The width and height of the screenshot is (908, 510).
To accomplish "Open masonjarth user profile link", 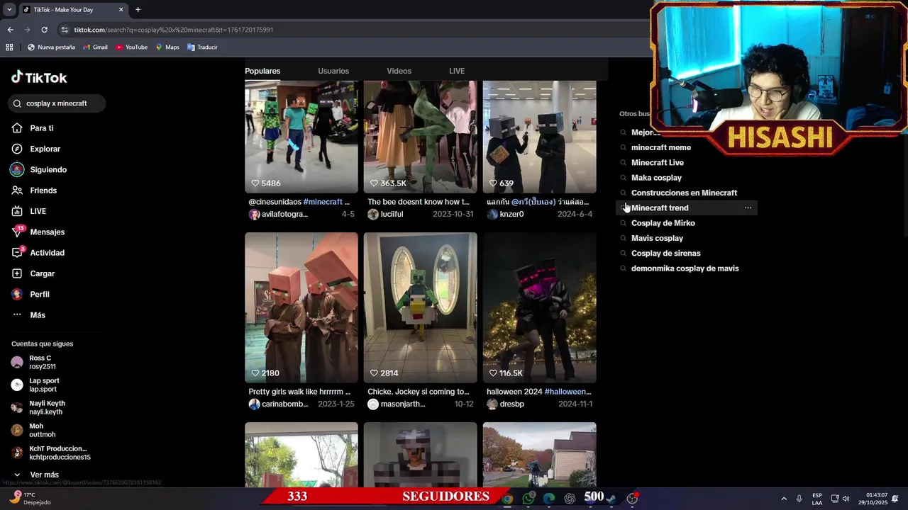I will click(397, 404).
